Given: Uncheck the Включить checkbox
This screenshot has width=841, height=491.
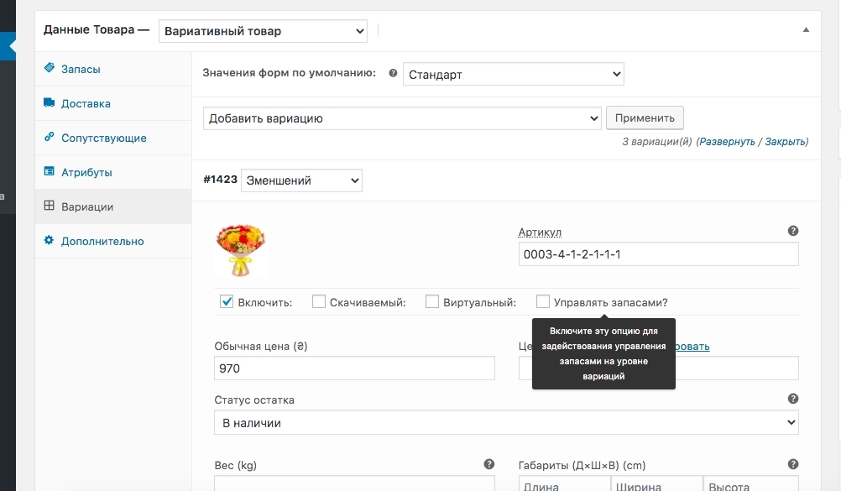Looking at the screenshot, I should 226,302.
